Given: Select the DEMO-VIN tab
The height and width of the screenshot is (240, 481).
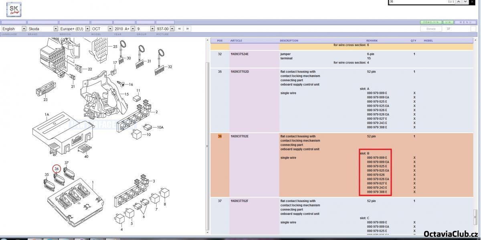Looking at the screenshot, I should pos(431,22).
